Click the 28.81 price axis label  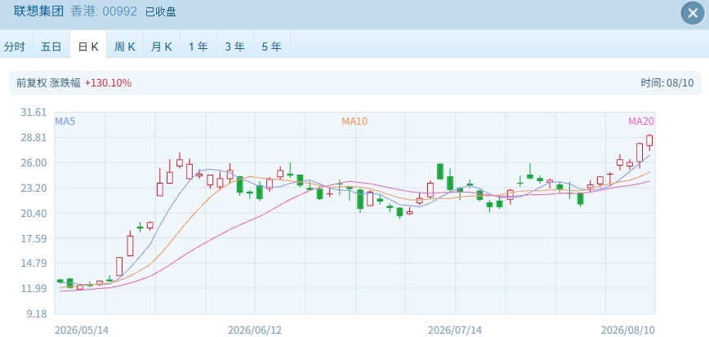pos(33,137)
